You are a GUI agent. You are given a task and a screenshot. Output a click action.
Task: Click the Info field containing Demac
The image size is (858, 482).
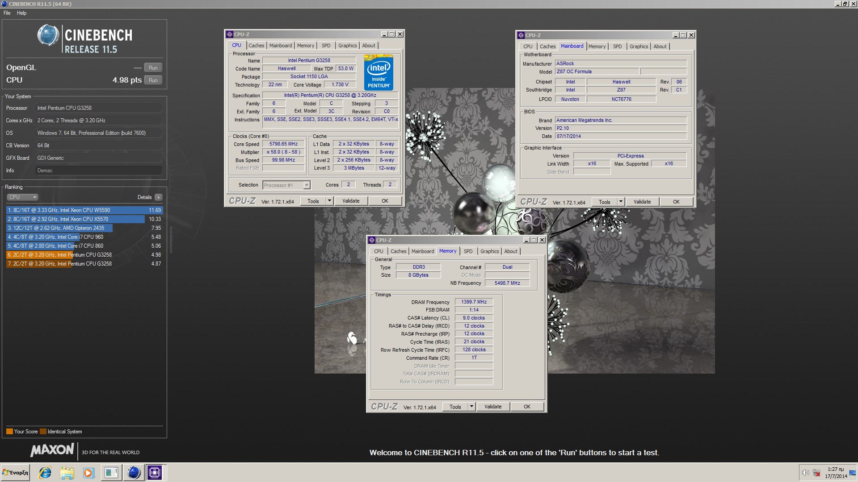click(x=98, y=170)
